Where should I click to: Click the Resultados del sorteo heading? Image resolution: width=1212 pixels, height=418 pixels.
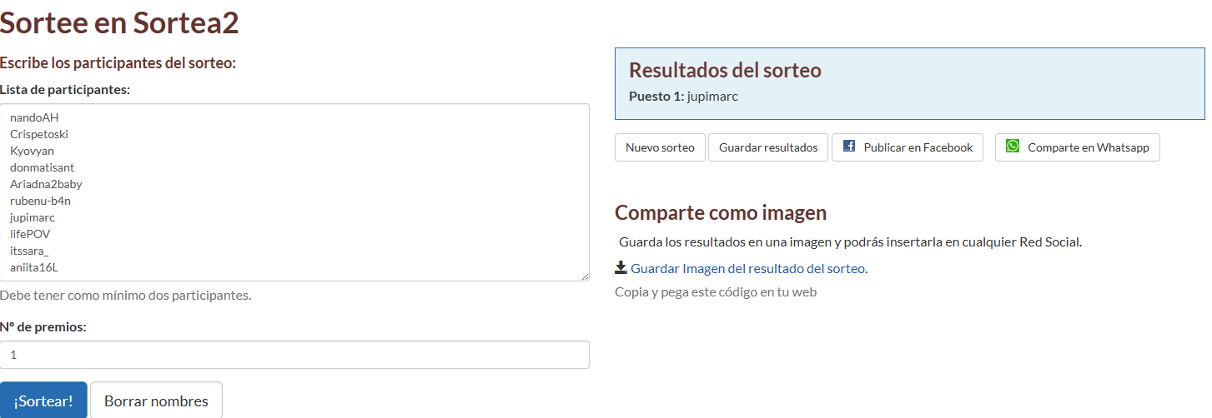tap(725, 70)
